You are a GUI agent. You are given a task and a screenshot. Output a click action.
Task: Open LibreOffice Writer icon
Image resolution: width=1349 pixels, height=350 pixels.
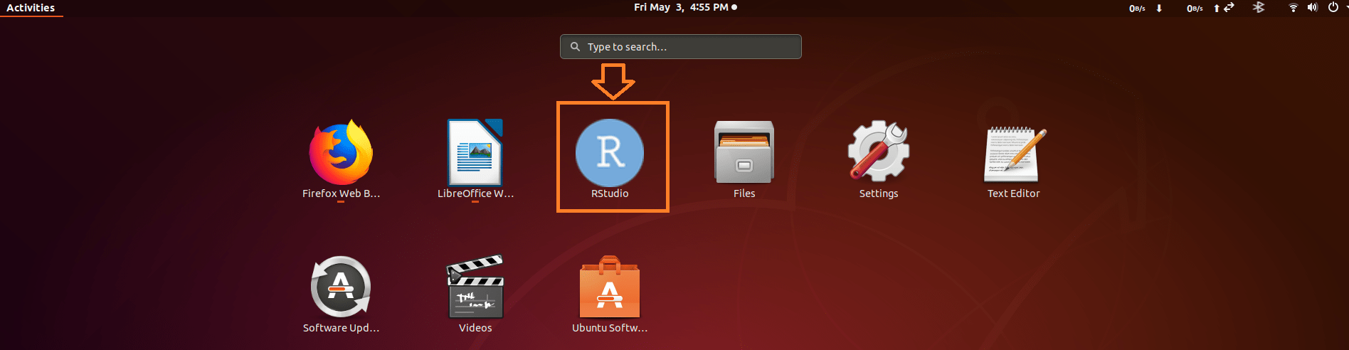click(475, 153)
